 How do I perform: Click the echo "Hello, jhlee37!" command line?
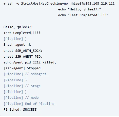pyautogui.click(x=80, y=9)
